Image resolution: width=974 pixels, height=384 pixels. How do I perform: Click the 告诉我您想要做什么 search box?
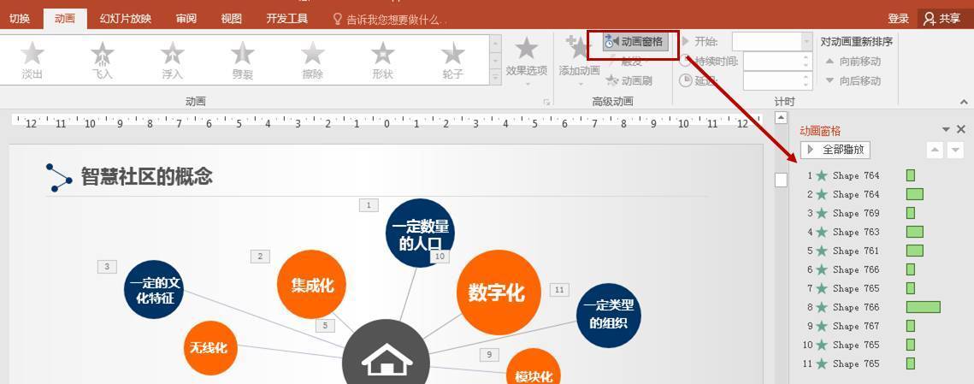pos(392,20)
